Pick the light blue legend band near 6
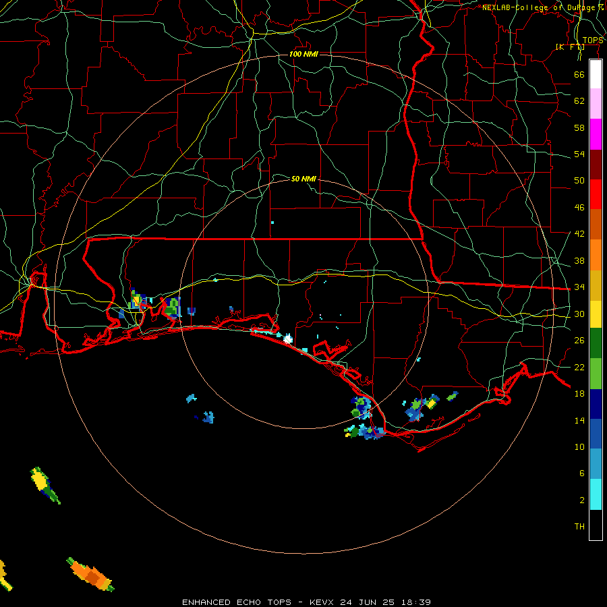607x607 pixels. coord(596,464)
